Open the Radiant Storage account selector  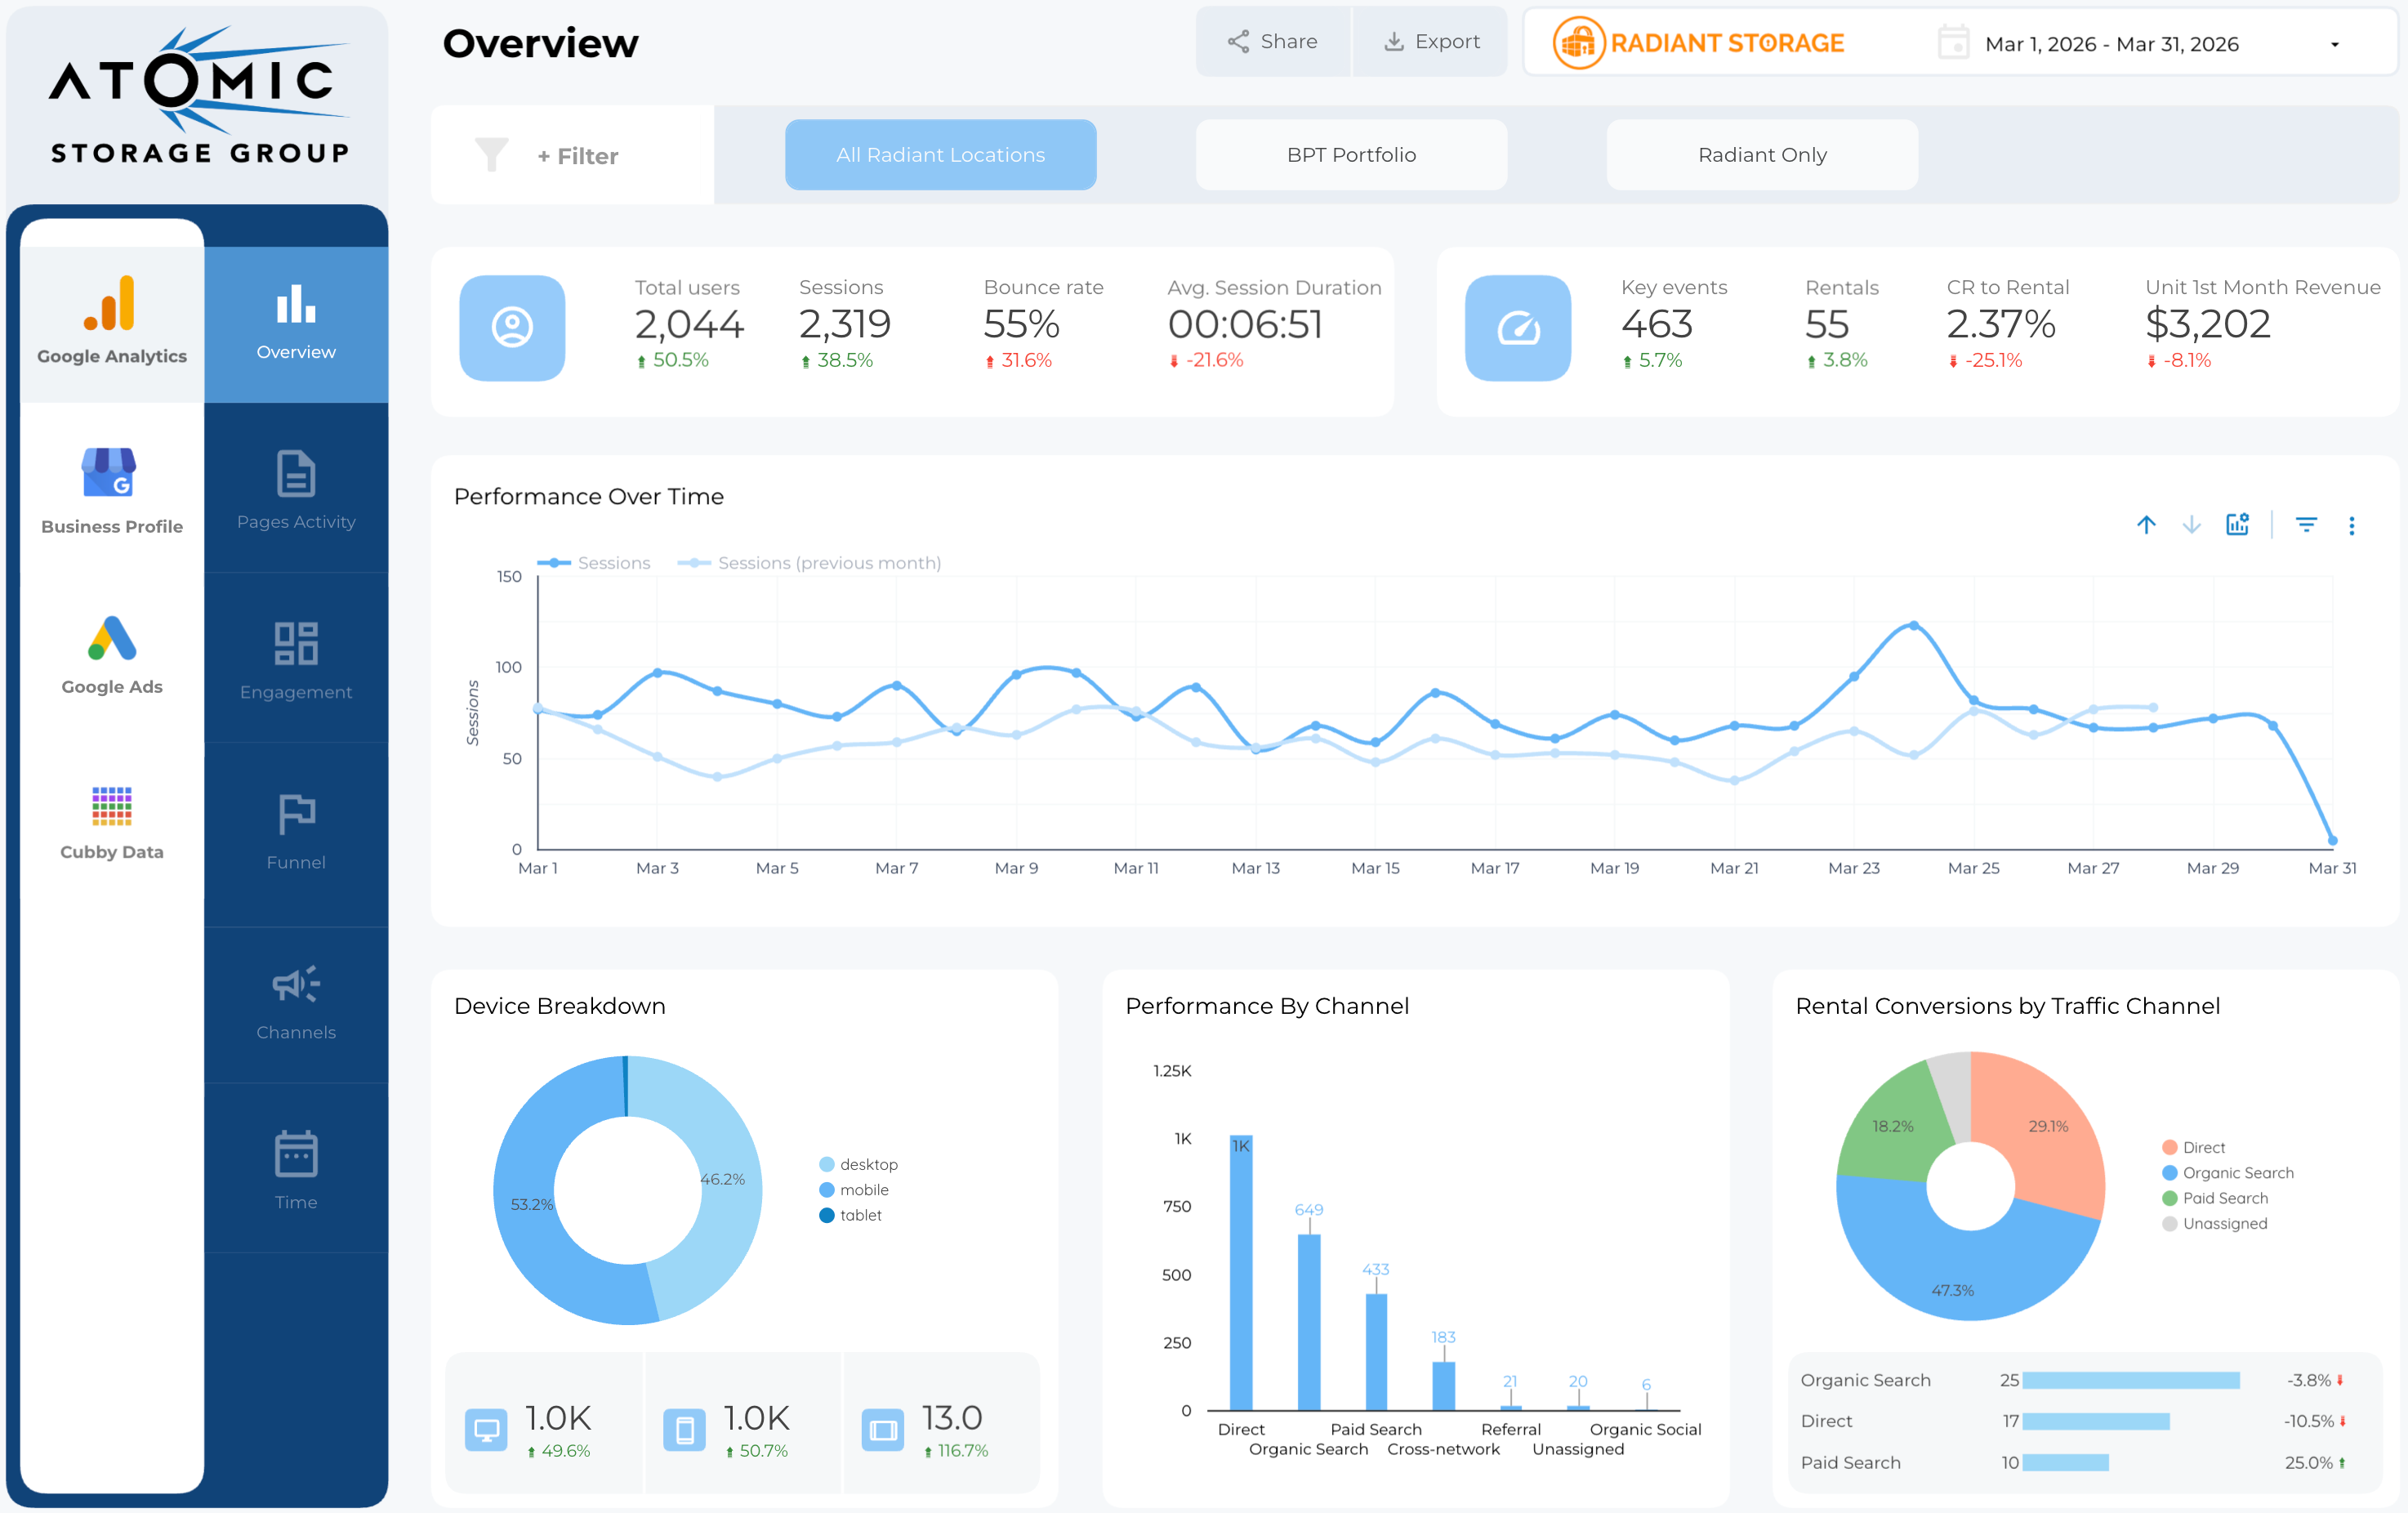(x=1700, y=43)
